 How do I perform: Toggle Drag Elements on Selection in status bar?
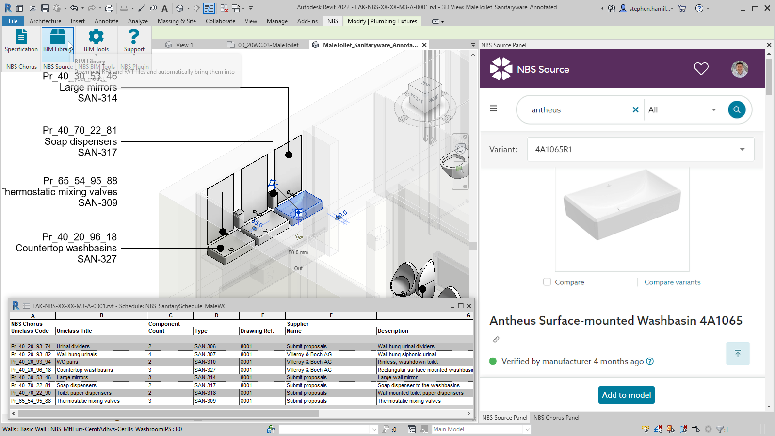[696, 429]
